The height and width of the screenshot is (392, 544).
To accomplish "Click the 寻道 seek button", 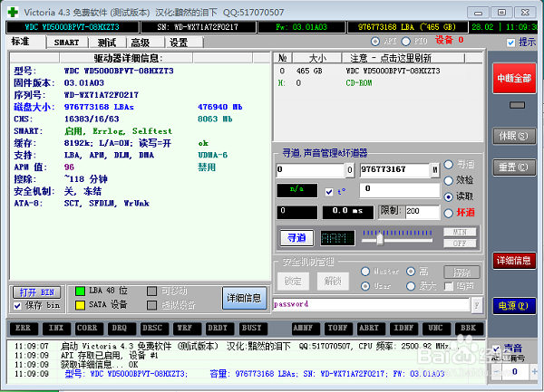I will (x=296, y=236).
